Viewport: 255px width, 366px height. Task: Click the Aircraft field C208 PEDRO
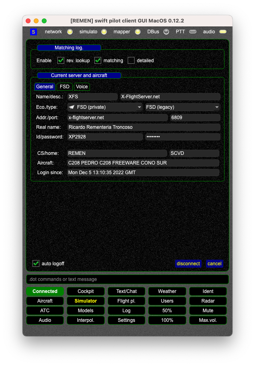(x=143, y=163)
